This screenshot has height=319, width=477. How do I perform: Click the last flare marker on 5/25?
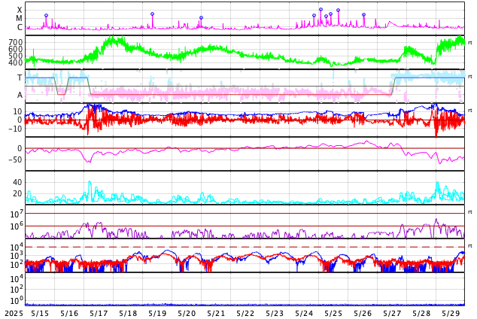coord(338,10)
